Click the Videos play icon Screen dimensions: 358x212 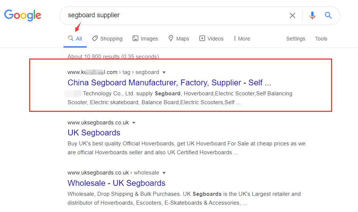click(x=202, y=38)
